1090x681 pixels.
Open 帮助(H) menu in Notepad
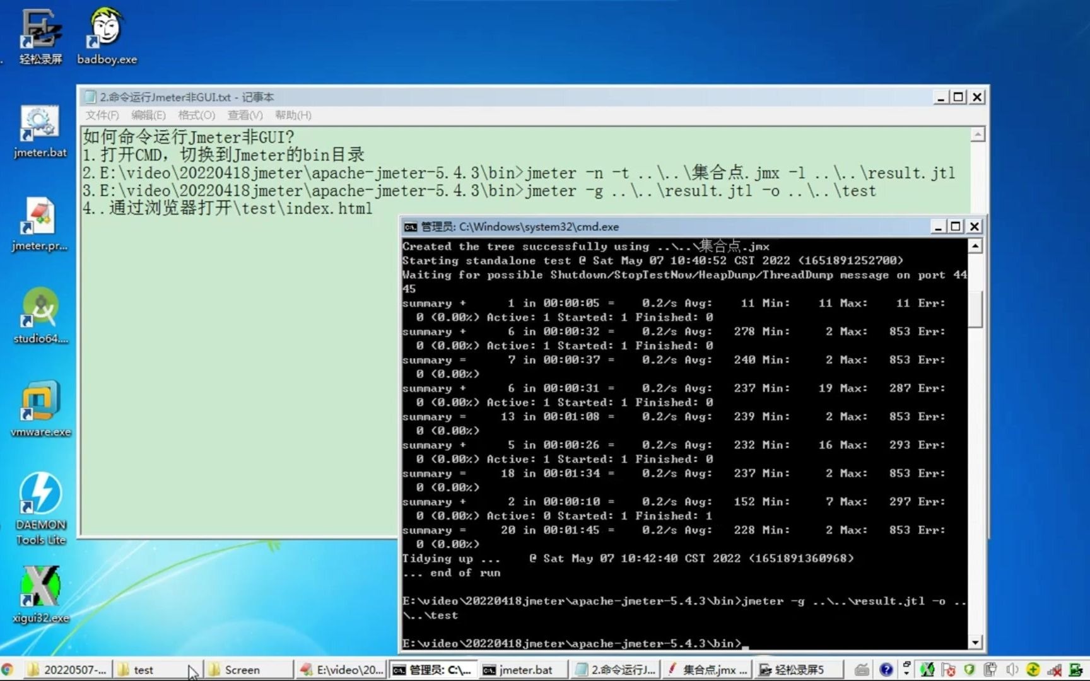(293, 115)
